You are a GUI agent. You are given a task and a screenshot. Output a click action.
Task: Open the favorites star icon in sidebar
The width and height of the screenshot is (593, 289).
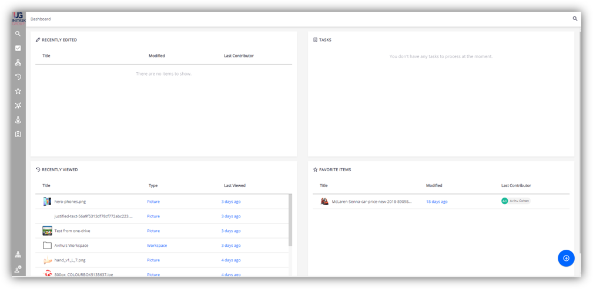click(18, 91)
